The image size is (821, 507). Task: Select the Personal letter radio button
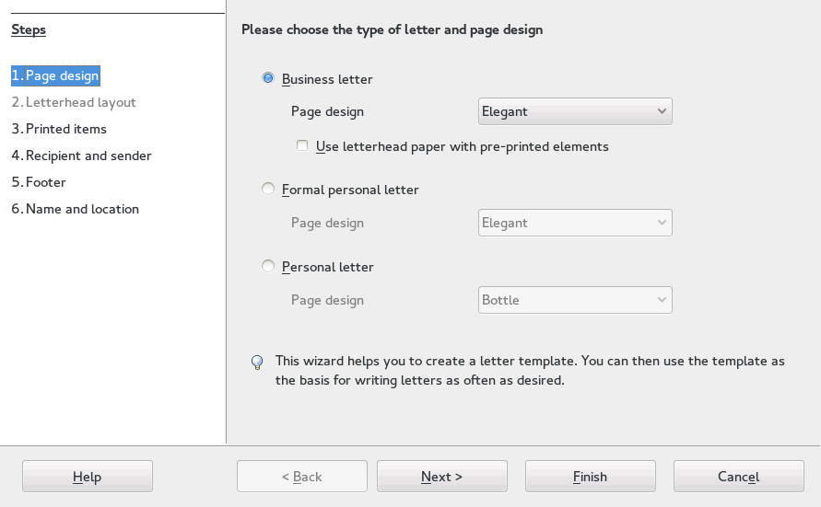point(268,267)
